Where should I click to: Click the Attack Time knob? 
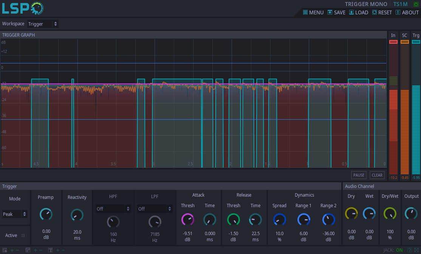point(210,219)
